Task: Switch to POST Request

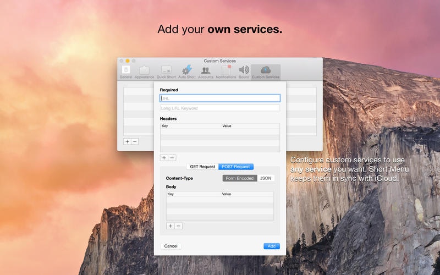Action: 236,167
